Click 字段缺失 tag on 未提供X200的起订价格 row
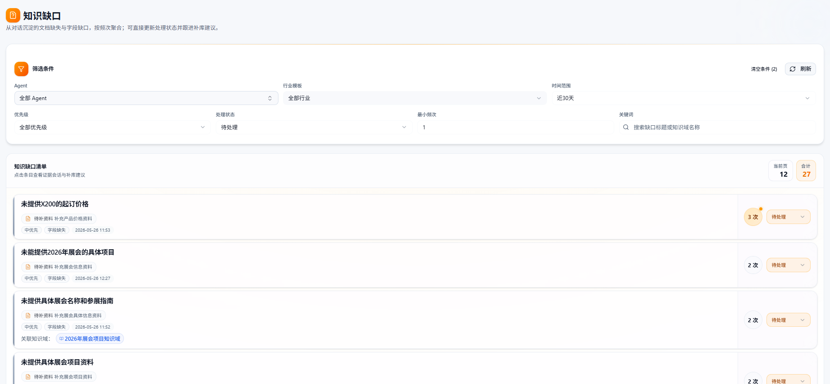This screenshot has width=830, height=384. 57,230
